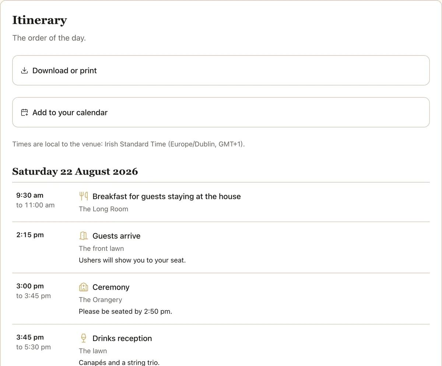Click the 'Drinks reception' event title
This screenshot has height=366, width=442.
coord(122,338)
